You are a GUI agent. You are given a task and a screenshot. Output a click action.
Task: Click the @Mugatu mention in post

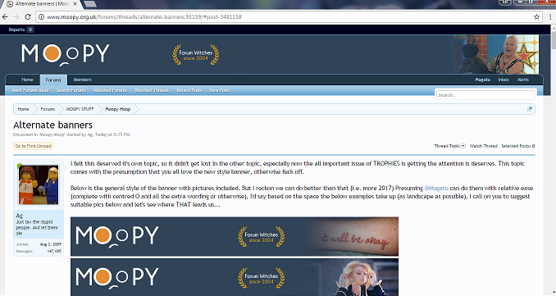pyautogui.click(x=436, y=189)
